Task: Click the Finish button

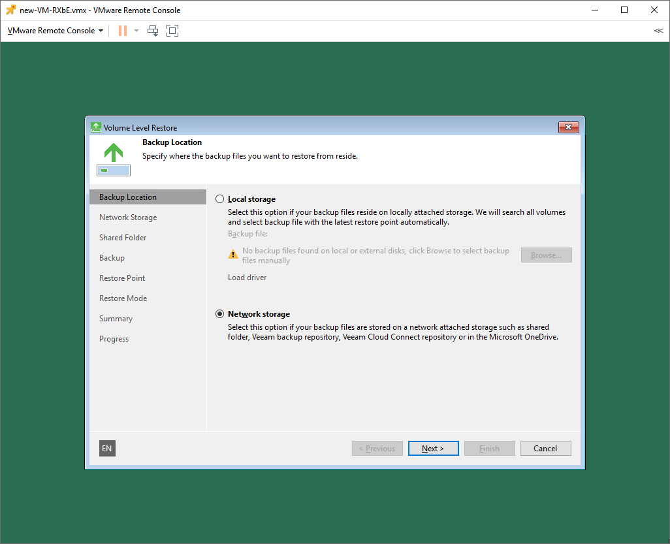Action: pos(489,448)
